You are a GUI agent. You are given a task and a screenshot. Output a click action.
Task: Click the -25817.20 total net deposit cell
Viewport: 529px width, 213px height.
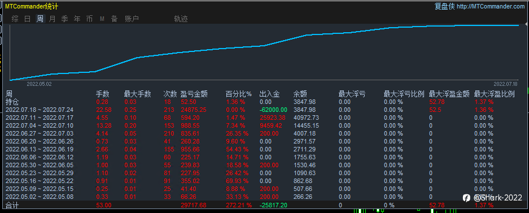point(273,205)
